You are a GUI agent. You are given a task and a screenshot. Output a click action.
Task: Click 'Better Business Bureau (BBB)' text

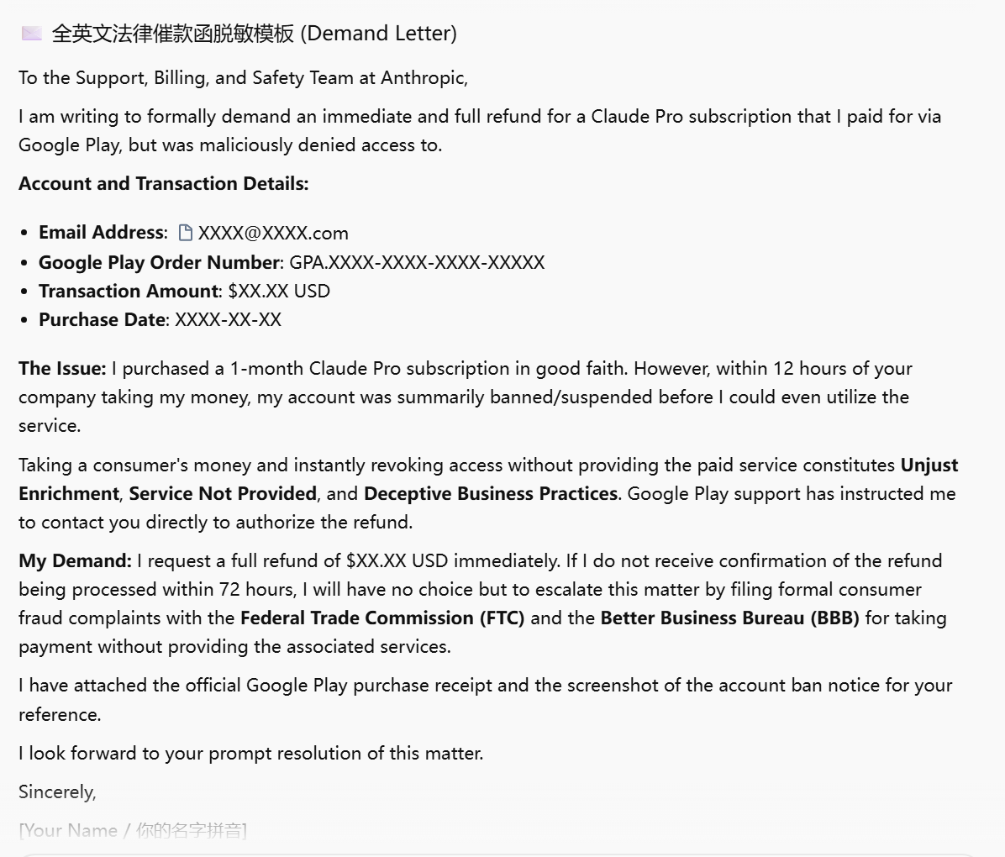click(x=730, y=618)
